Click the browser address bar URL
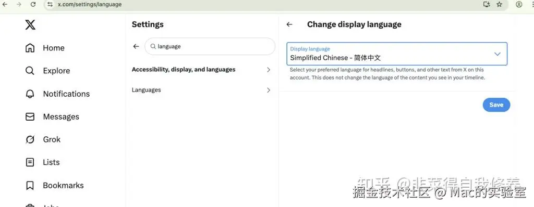The image size is (534, 207). (x=90, y=4)
